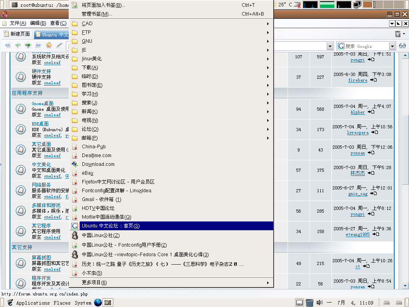Open the address bar dropdown arrow
The height and width of the screenshot is (307, 409).
[330, 46]
